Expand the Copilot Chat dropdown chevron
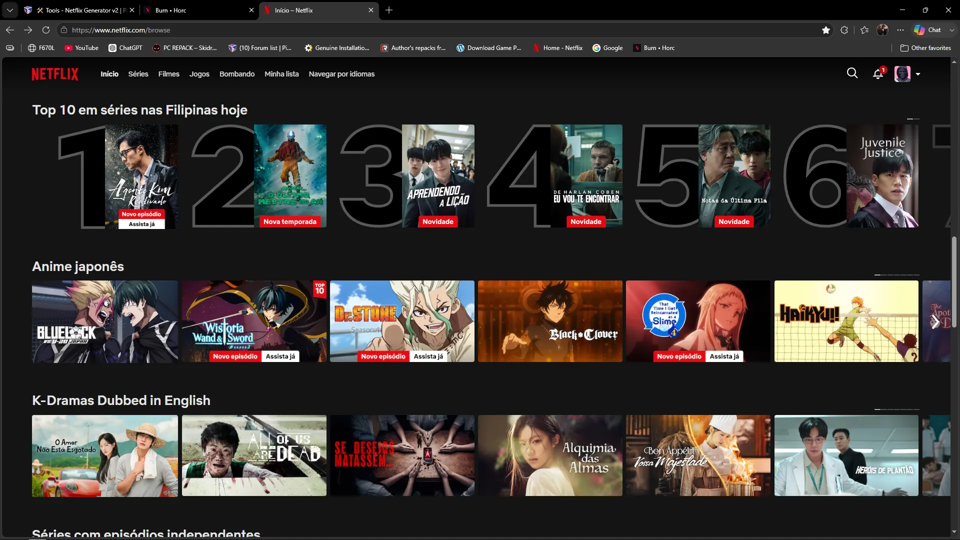This screenshot has width=960, height=540. pyautogui.click(x=951, y=30)
